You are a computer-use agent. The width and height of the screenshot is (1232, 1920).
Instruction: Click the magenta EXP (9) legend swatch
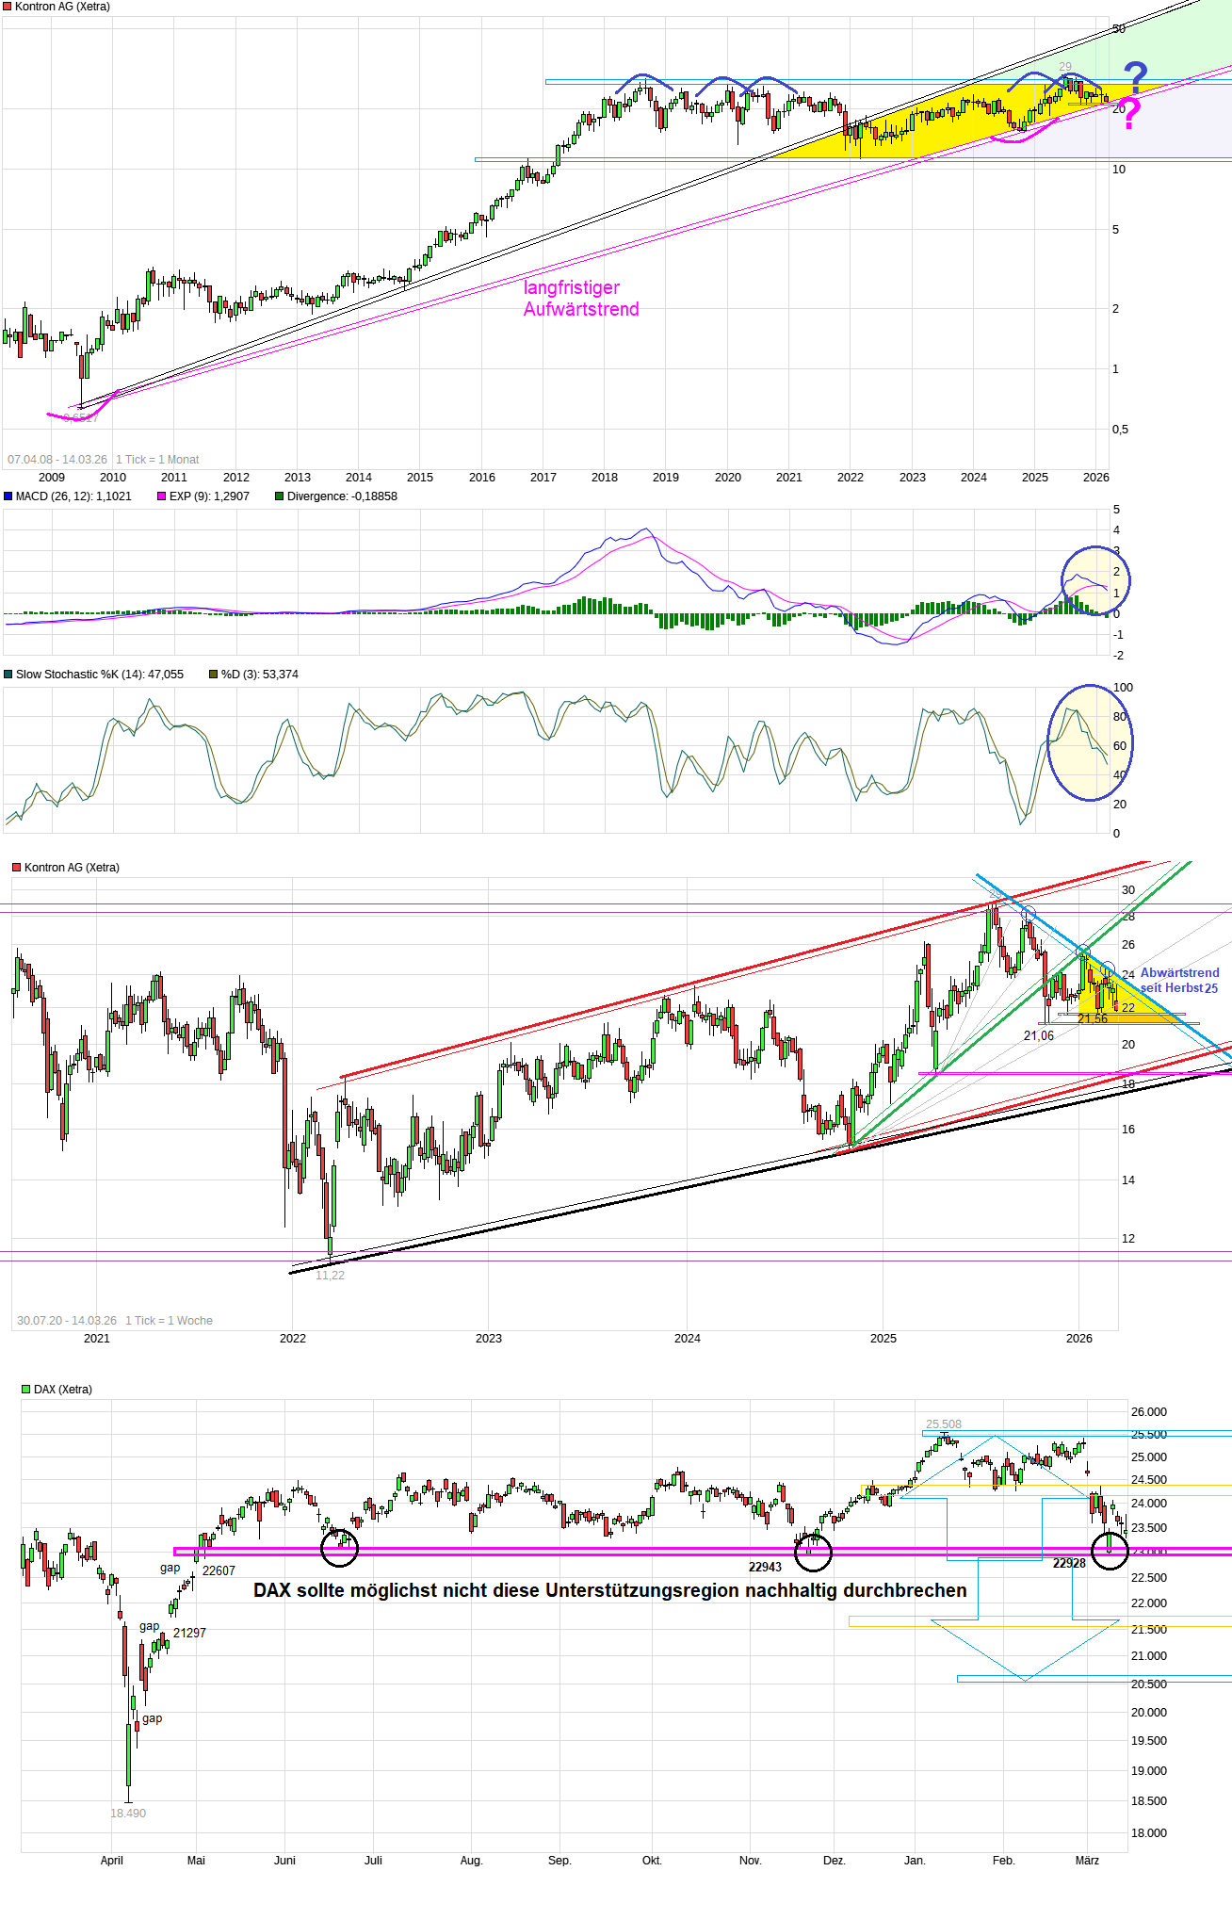pos(161,496)
